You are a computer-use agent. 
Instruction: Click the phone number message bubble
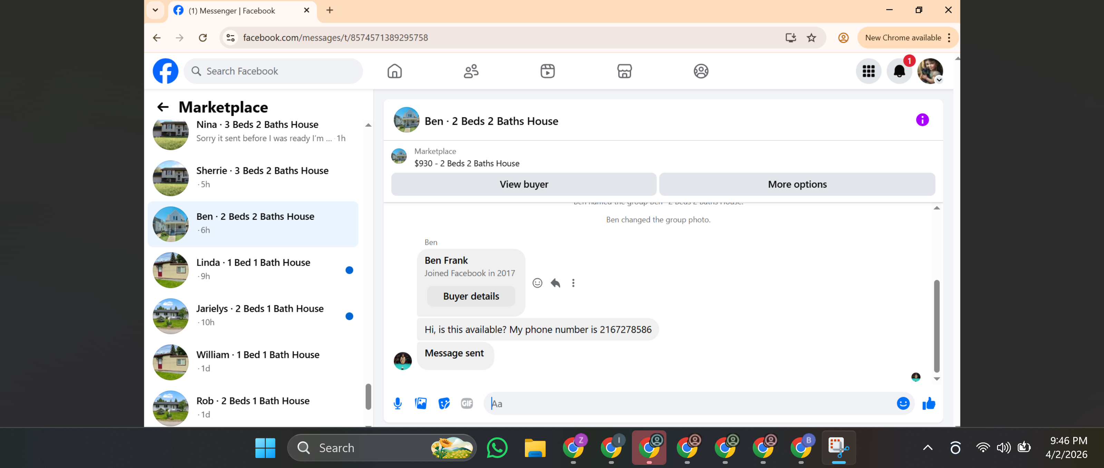(x=537, y=329)
